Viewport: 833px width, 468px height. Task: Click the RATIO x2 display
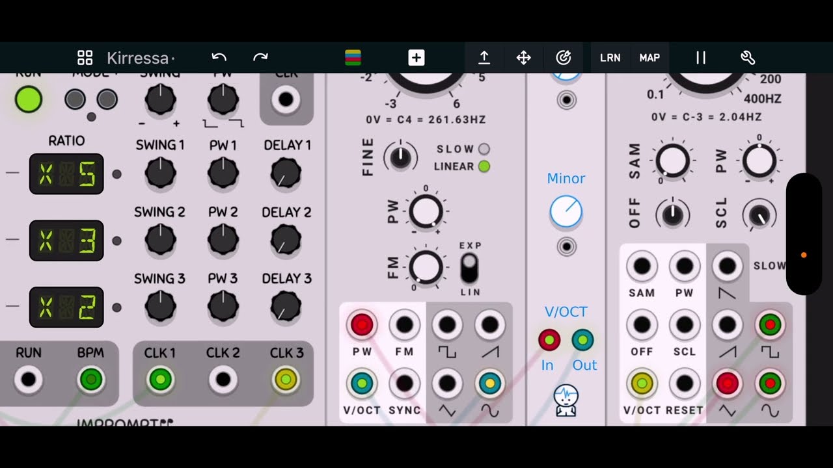click(66, 307)
